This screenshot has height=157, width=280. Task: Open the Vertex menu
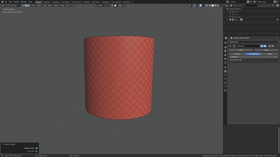click(x=56, y=6)
